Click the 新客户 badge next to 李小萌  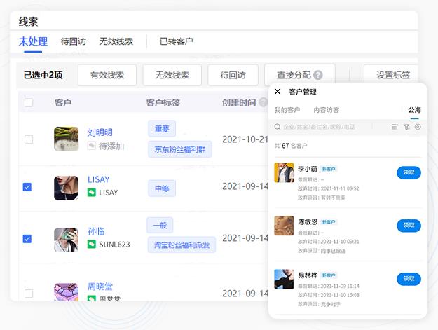(x=329, y=169)
